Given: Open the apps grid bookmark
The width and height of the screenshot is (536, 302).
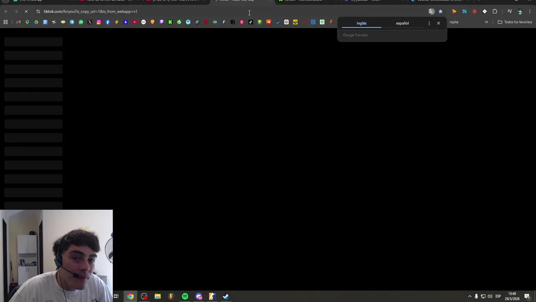Looking at the screenshot, I should coord(5,22).
